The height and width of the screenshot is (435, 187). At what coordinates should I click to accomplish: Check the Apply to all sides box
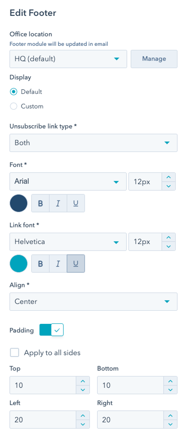(14, 353)
